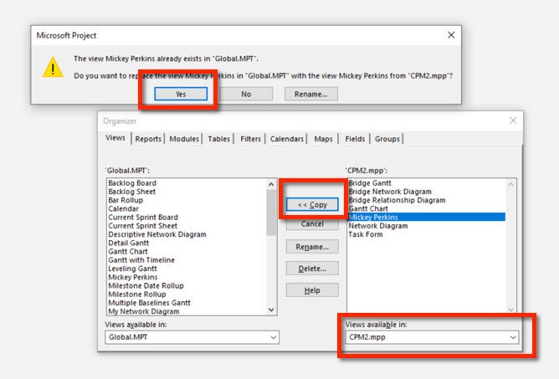Select Mickey Perkins in Global.MPT list
This screenshot has width=559, height=379.
pos(132,277)
